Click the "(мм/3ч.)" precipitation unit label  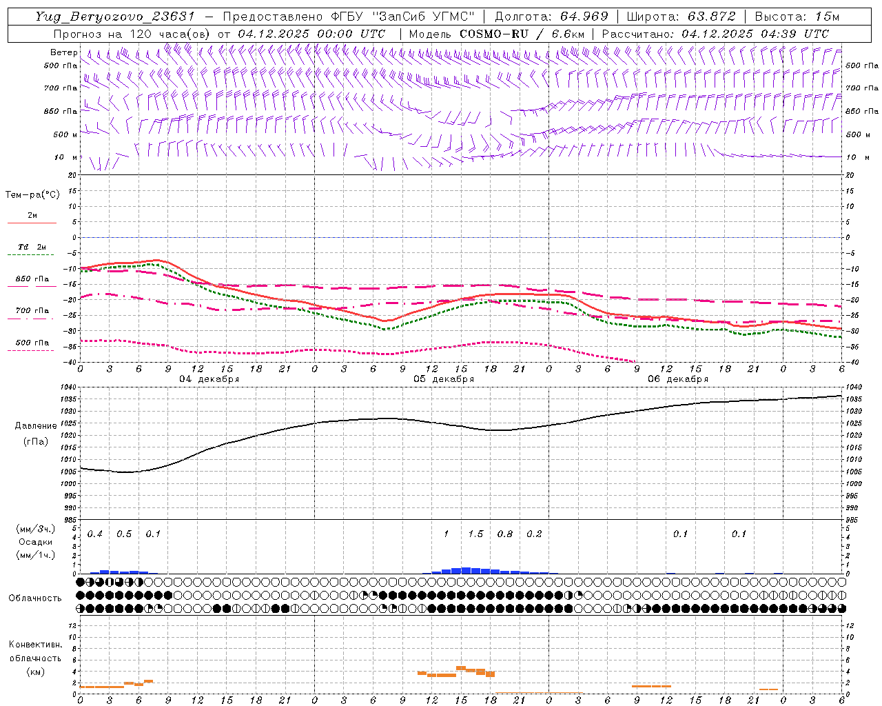(x=36, y=529)
